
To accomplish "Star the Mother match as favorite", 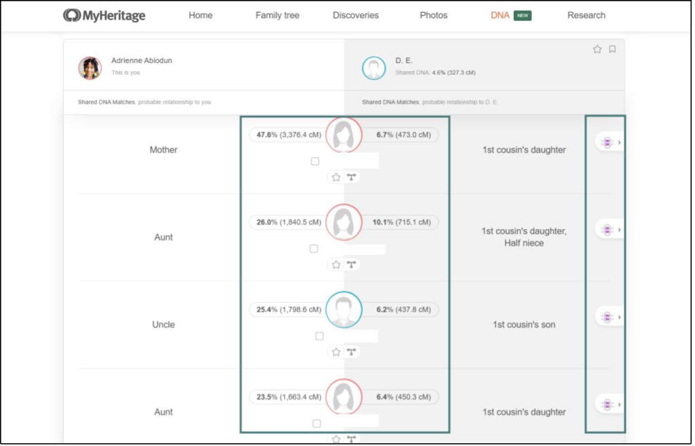I will click(335, 177).
